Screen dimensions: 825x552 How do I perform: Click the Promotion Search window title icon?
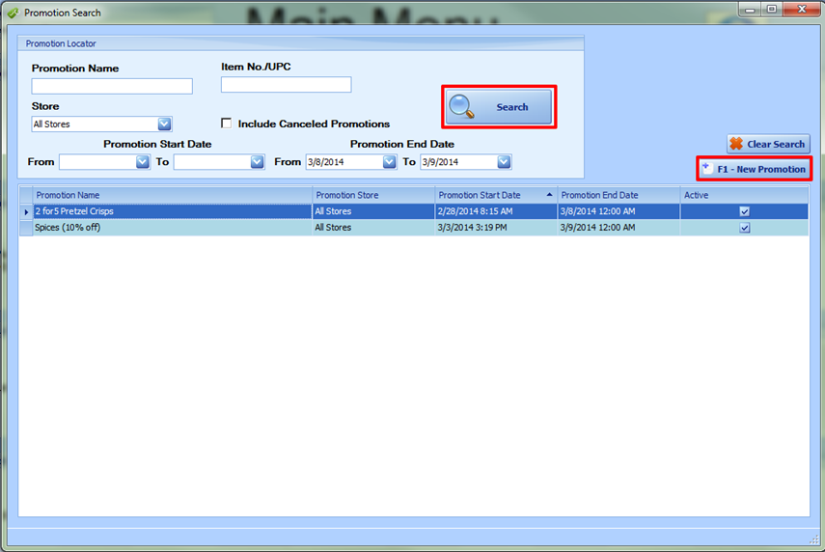pos(13,13)
